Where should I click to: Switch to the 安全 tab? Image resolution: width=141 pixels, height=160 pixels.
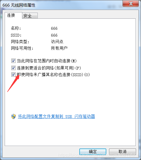coord(30,16)
